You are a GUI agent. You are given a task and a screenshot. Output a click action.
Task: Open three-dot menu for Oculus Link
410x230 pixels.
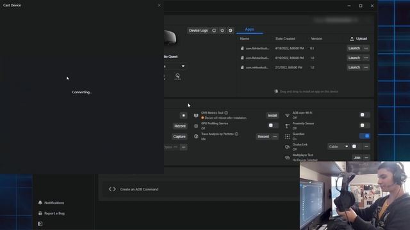tap(366, 146)
